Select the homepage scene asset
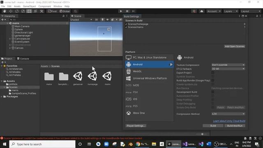 click(x=92, y=78)
